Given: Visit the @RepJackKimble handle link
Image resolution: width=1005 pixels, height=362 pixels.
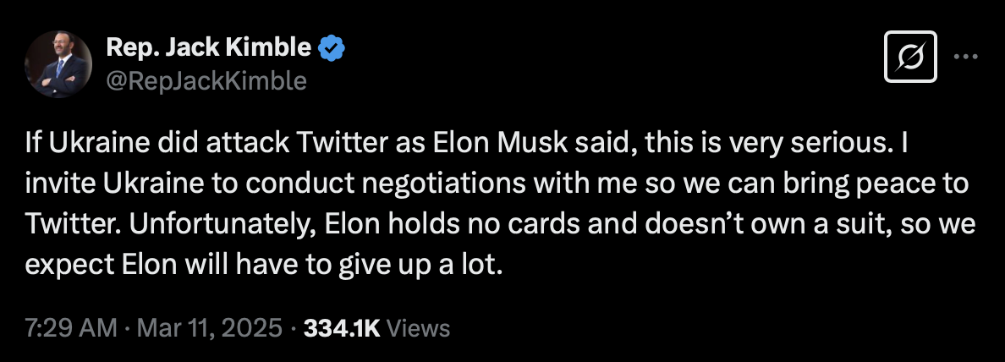Looking at the screenshot, I should pyautogui.click(x=206, y=80).
